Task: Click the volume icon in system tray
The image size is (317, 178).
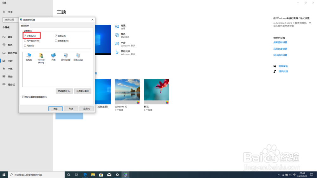Action: (290, 175)
